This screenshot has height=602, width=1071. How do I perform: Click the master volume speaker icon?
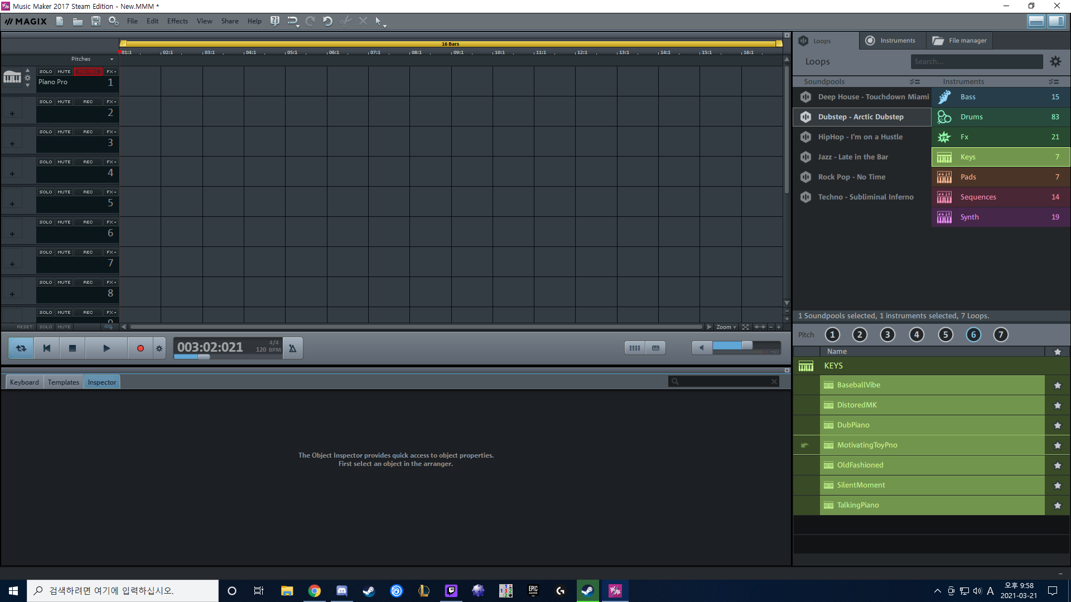point(701,348)
